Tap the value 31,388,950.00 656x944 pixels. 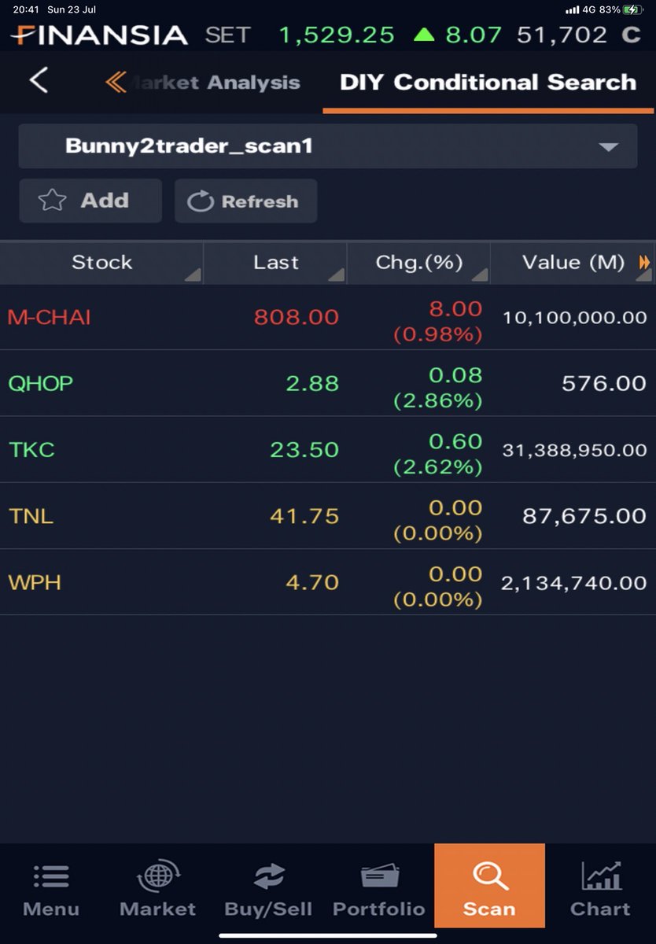coord(574,450)
